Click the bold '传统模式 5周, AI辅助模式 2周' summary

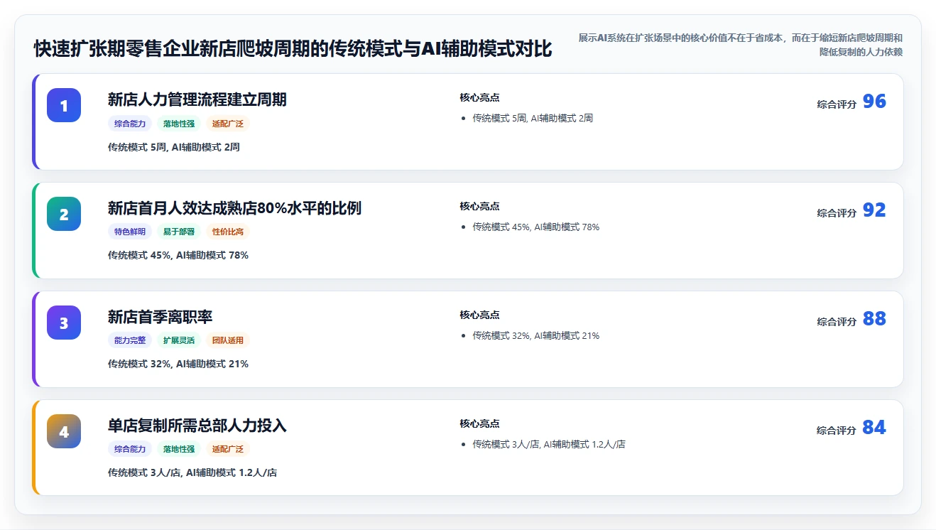[x=174, y=147]
